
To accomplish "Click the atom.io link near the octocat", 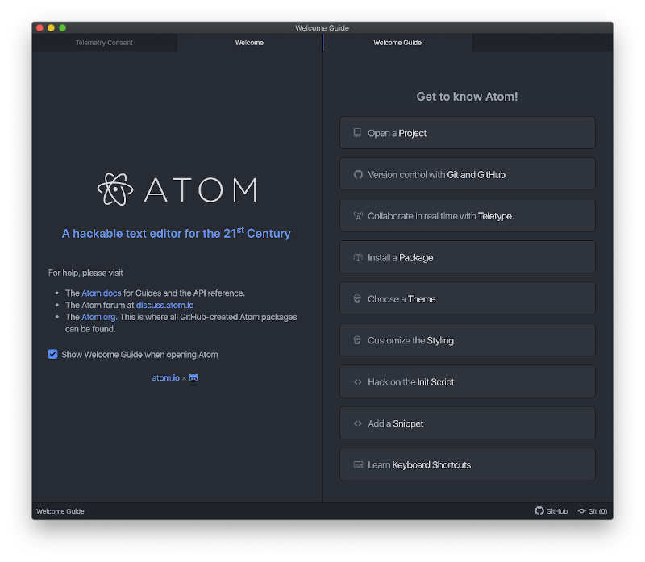I will (x=165, y=377).
